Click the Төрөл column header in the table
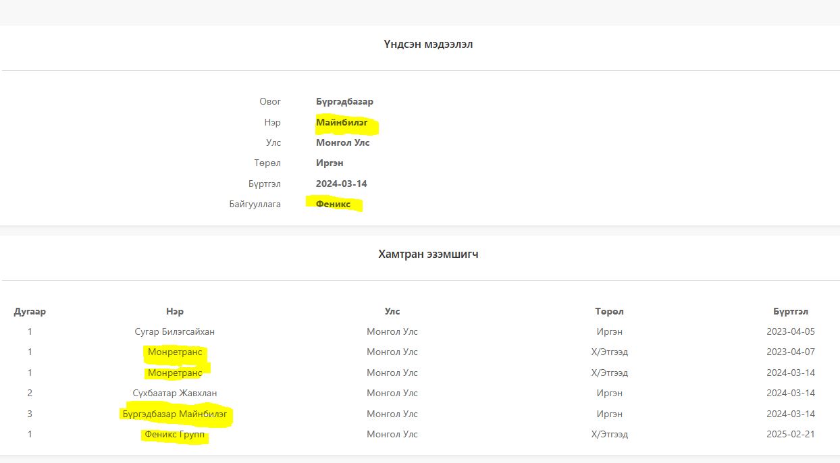The width and height of the screenshot is (840, 463). tap(609, 312)
